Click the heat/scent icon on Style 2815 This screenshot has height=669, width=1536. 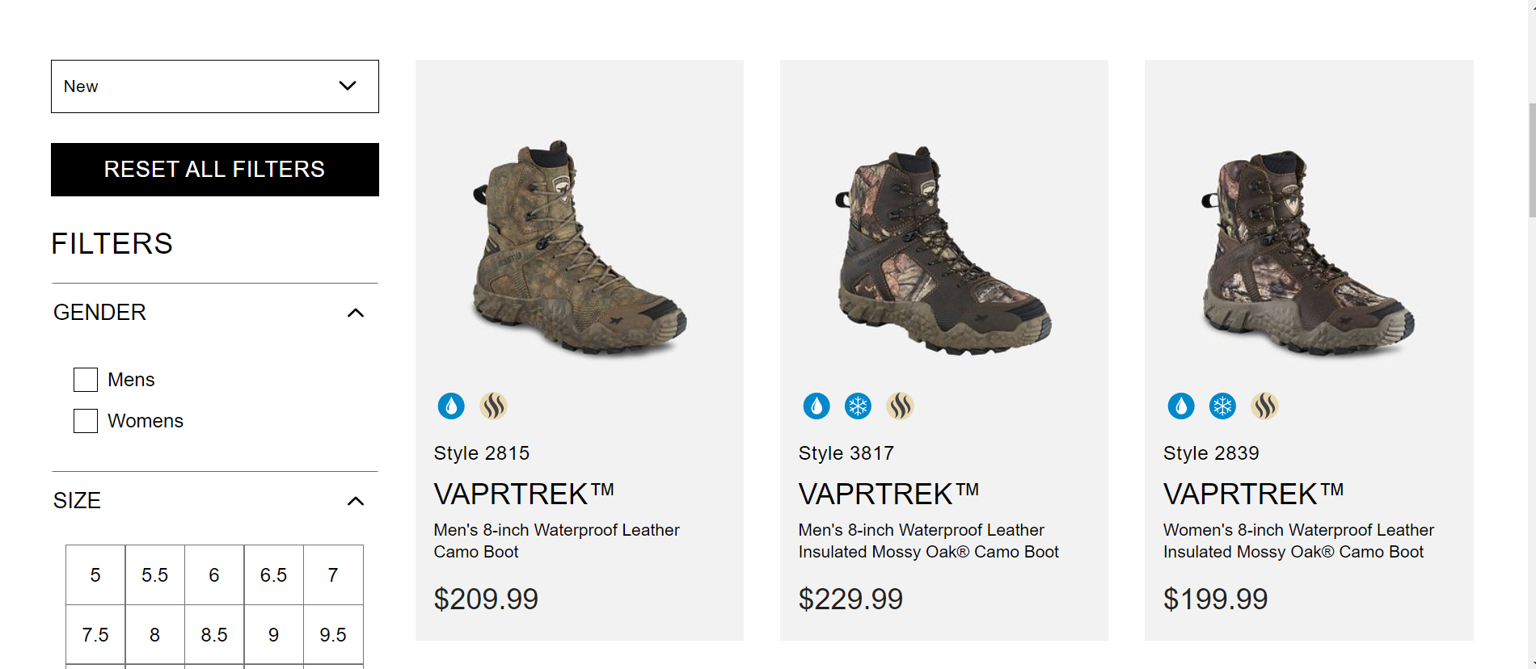pyautogui.click(x=494, y=406)
